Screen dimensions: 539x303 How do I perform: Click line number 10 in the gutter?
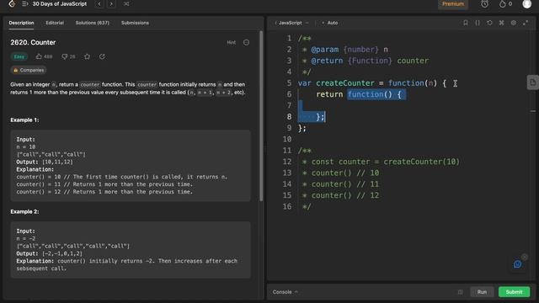pyautogui.click(x=286, y=139)
